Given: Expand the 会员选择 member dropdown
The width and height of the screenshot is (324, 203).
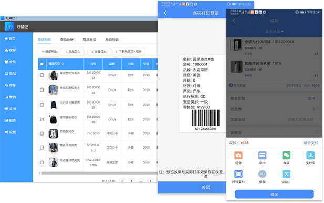Looking at the screenshot, I should coord(275,32).
